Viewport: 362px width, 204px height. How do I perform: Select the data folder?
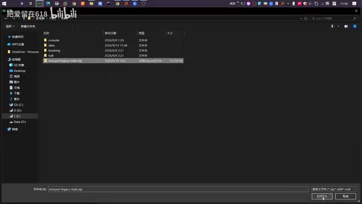pos(51,45)
